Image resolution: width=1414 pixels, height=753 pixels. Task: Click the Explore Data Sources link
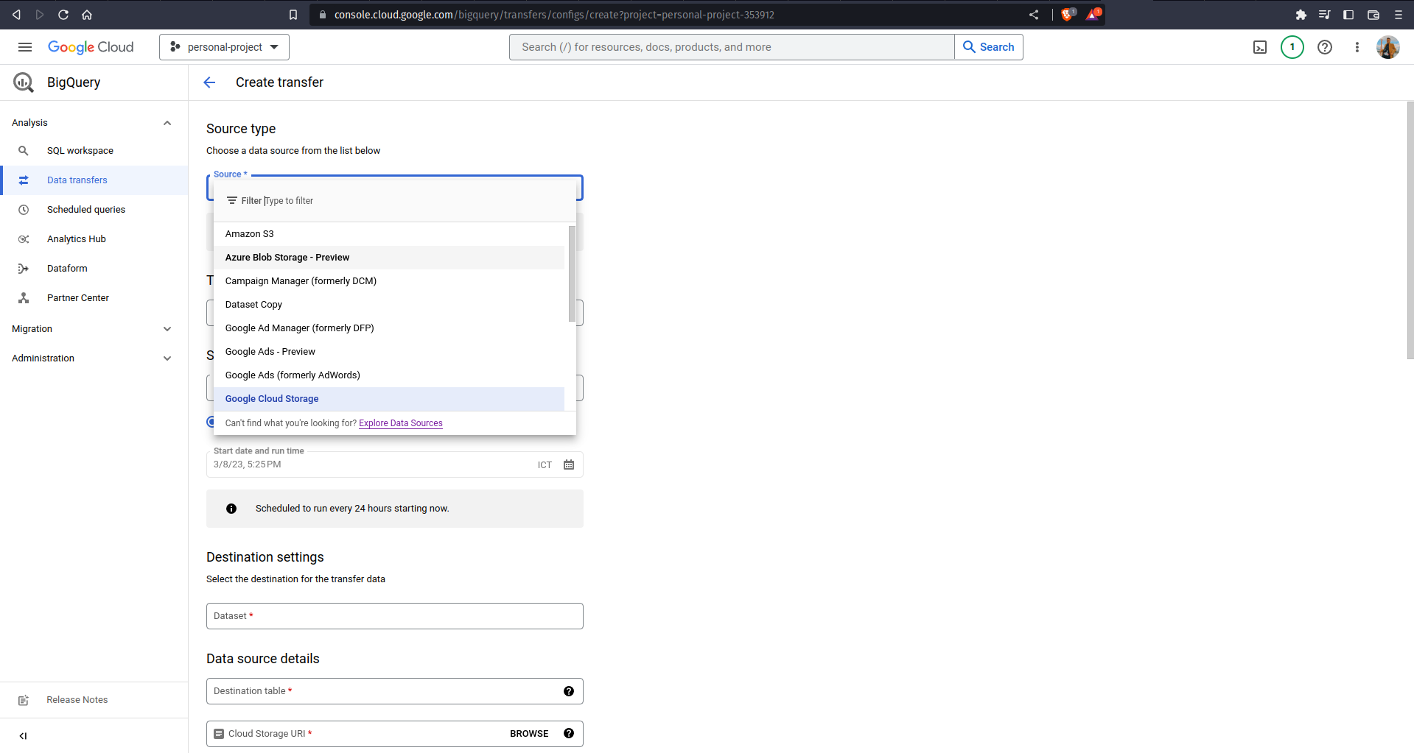[x=400, y=423]
